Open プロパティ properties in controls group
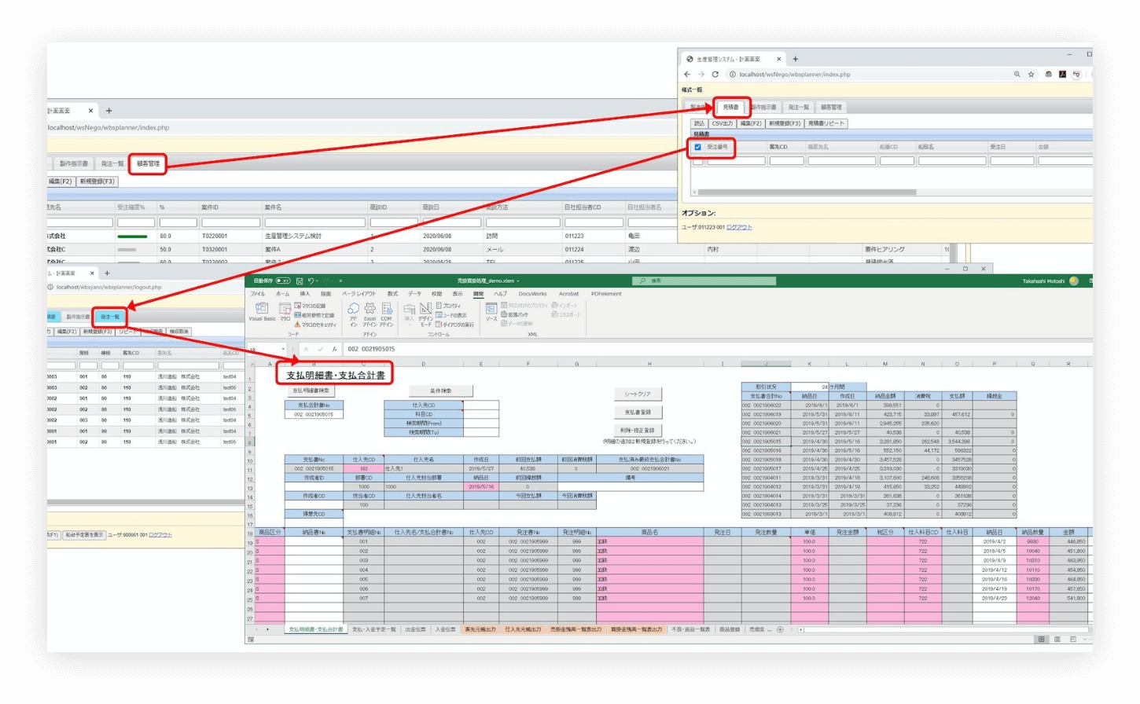 tap(449, 306)
